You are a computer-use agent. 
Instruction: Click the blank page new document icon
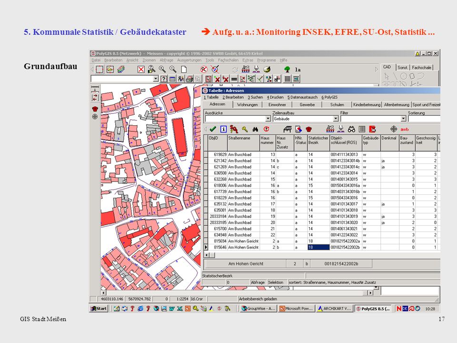tap(184, 70)
